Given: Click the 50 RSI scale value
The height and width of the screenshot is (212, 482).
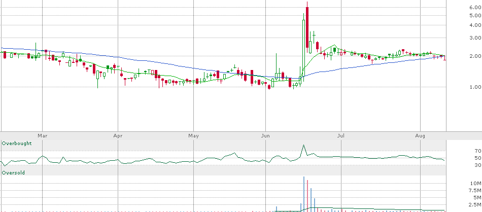Looking at the screenshot, I should click(477, 158).
